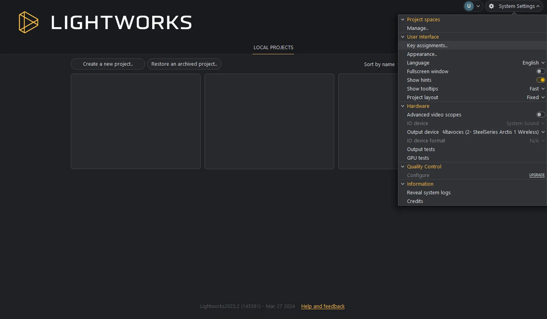Open Help and feedback link
The height and width of the screenshot is (319, 547).
click(x=323, y=306)
